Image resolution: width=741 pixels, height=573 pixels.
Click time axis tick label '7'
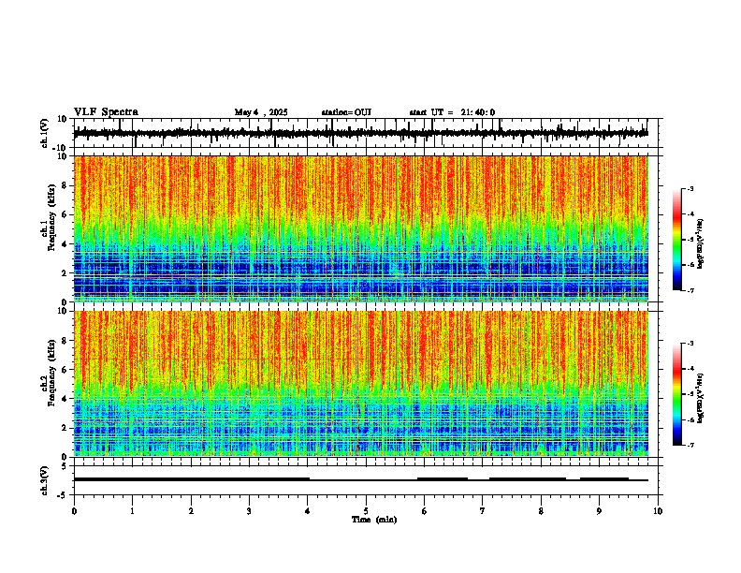(x=483, y=511)
